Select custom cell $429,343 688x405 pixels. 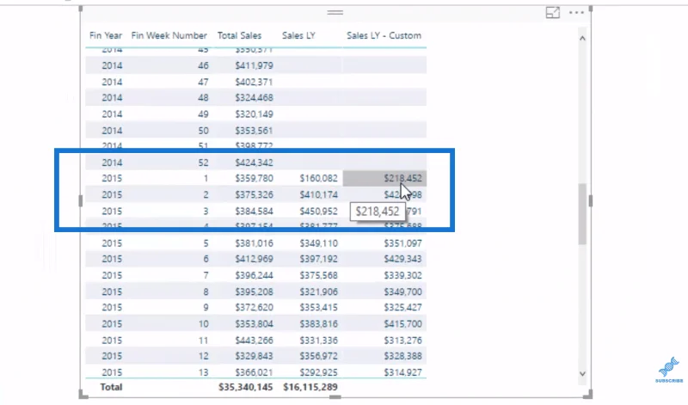[x=402, y=260]
